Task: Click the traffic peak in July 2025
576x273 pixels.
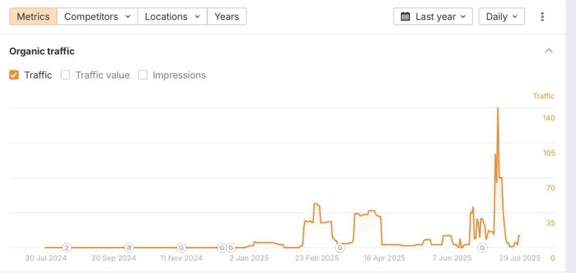Action: point(498,108)
